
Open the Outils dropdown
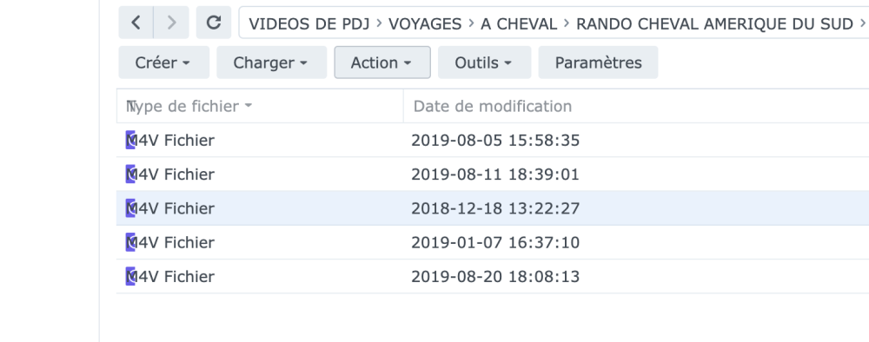point(484,62)
